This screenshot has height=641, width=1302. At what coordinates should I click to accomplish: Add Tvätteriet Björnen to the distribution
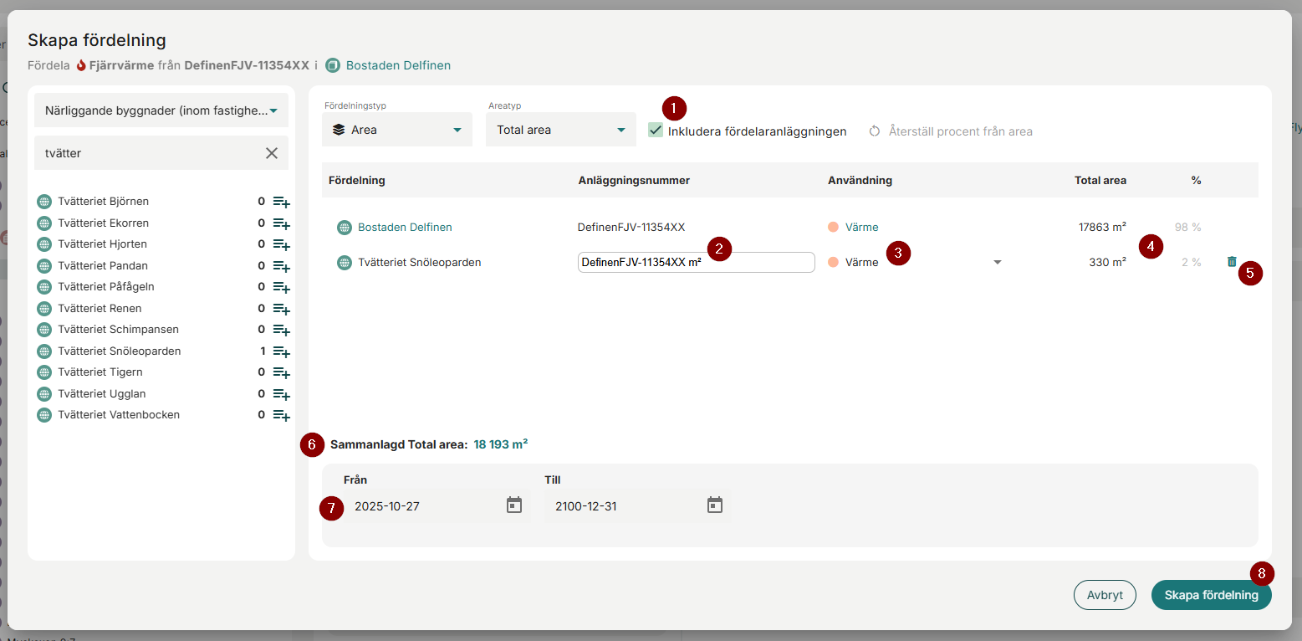[281, 203]
